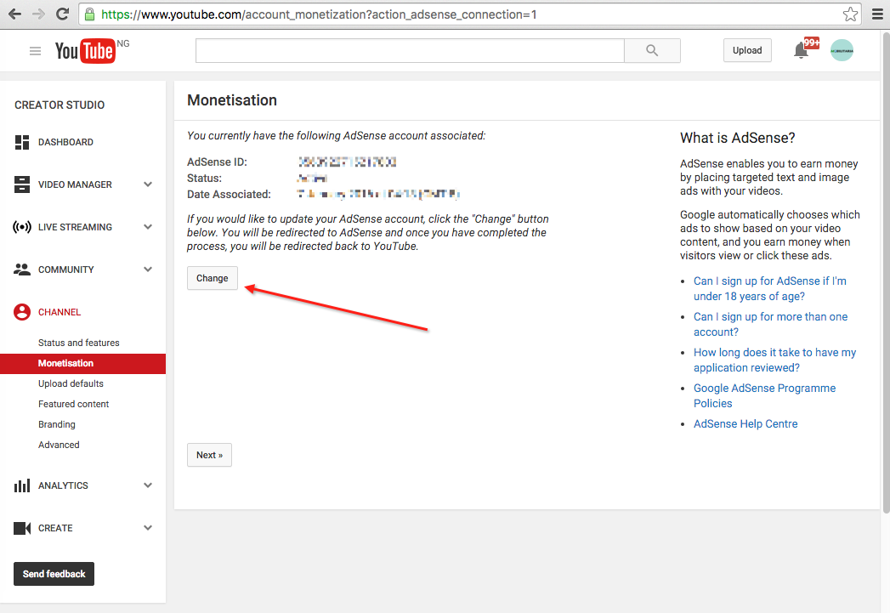890x613 pixels.
Task: Click the 'AdSense ID:' label
Action: pos(218,162)
